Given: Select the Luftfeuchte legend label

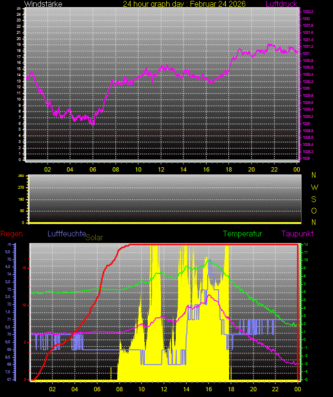Looking at the screenshot, I should 66,234.
